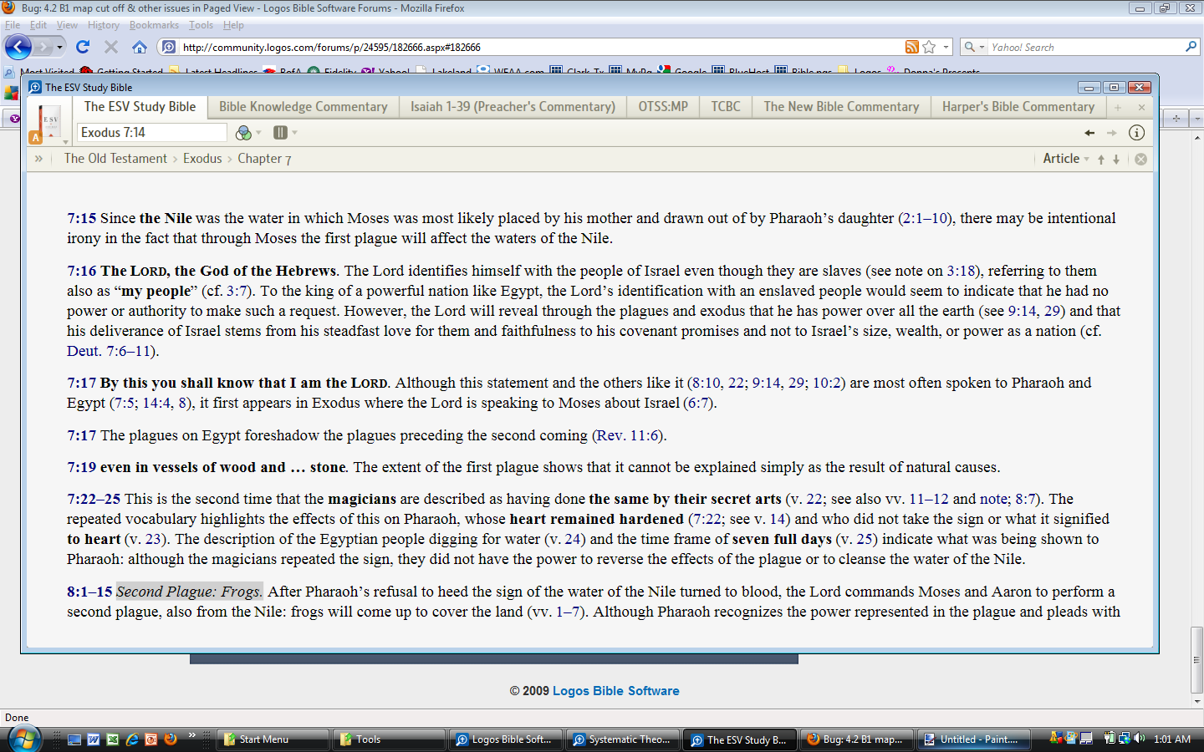Go back in Logos resource history
1204x752 pixels.
click(1089, 133)
